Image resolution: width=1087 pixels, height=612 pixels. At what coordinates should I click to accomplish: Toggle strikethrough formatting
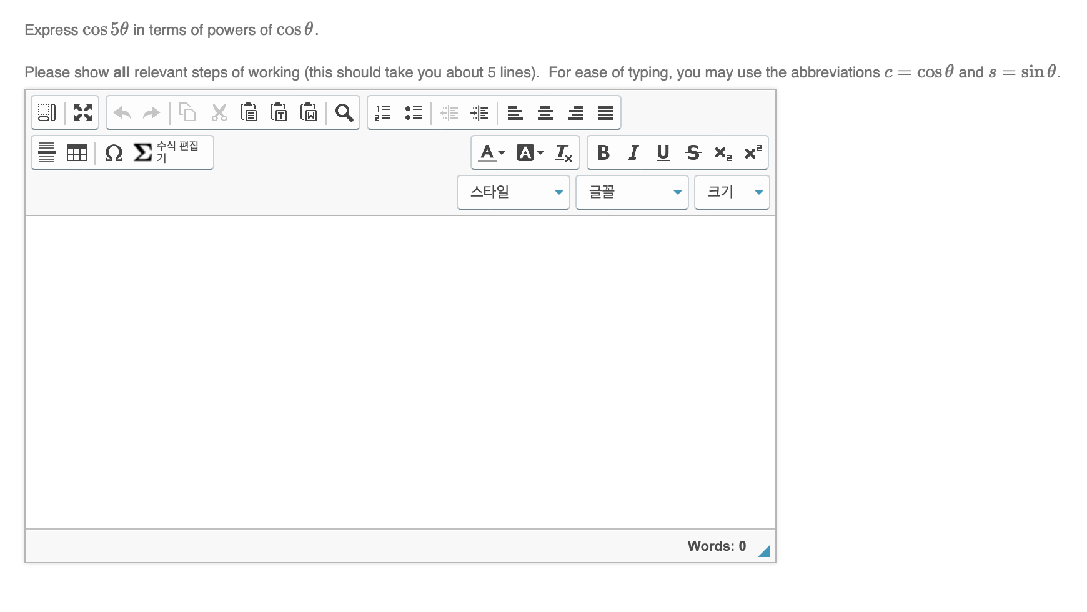[x=693, y=152]
